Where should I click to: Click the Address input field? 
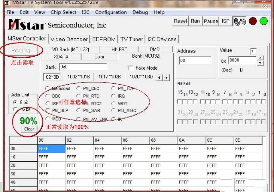pyautogui.click(x=195, y=61)
